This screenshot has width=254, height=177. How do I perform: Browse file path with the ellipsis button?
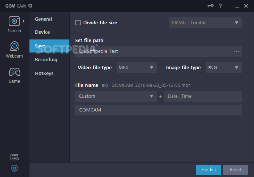237,51
